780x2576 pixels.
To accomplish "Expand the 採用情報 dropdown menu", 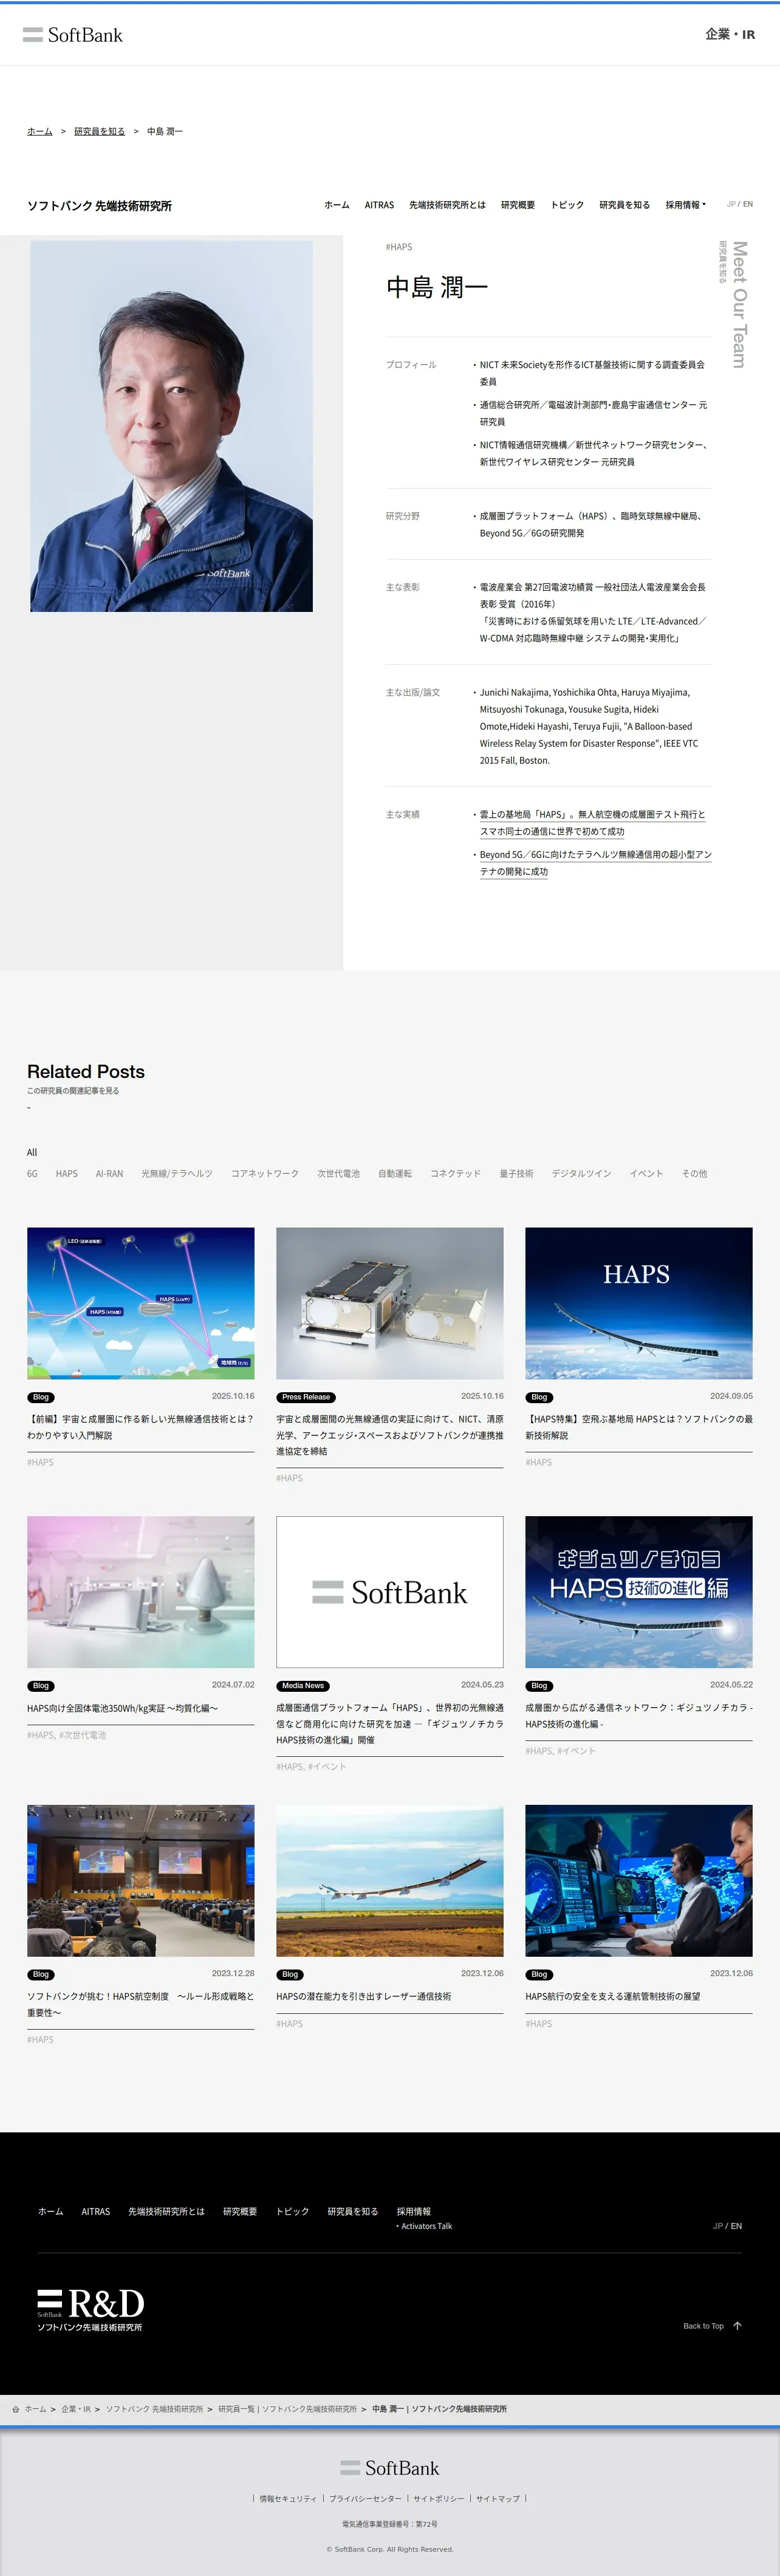I will pos(685,205).
